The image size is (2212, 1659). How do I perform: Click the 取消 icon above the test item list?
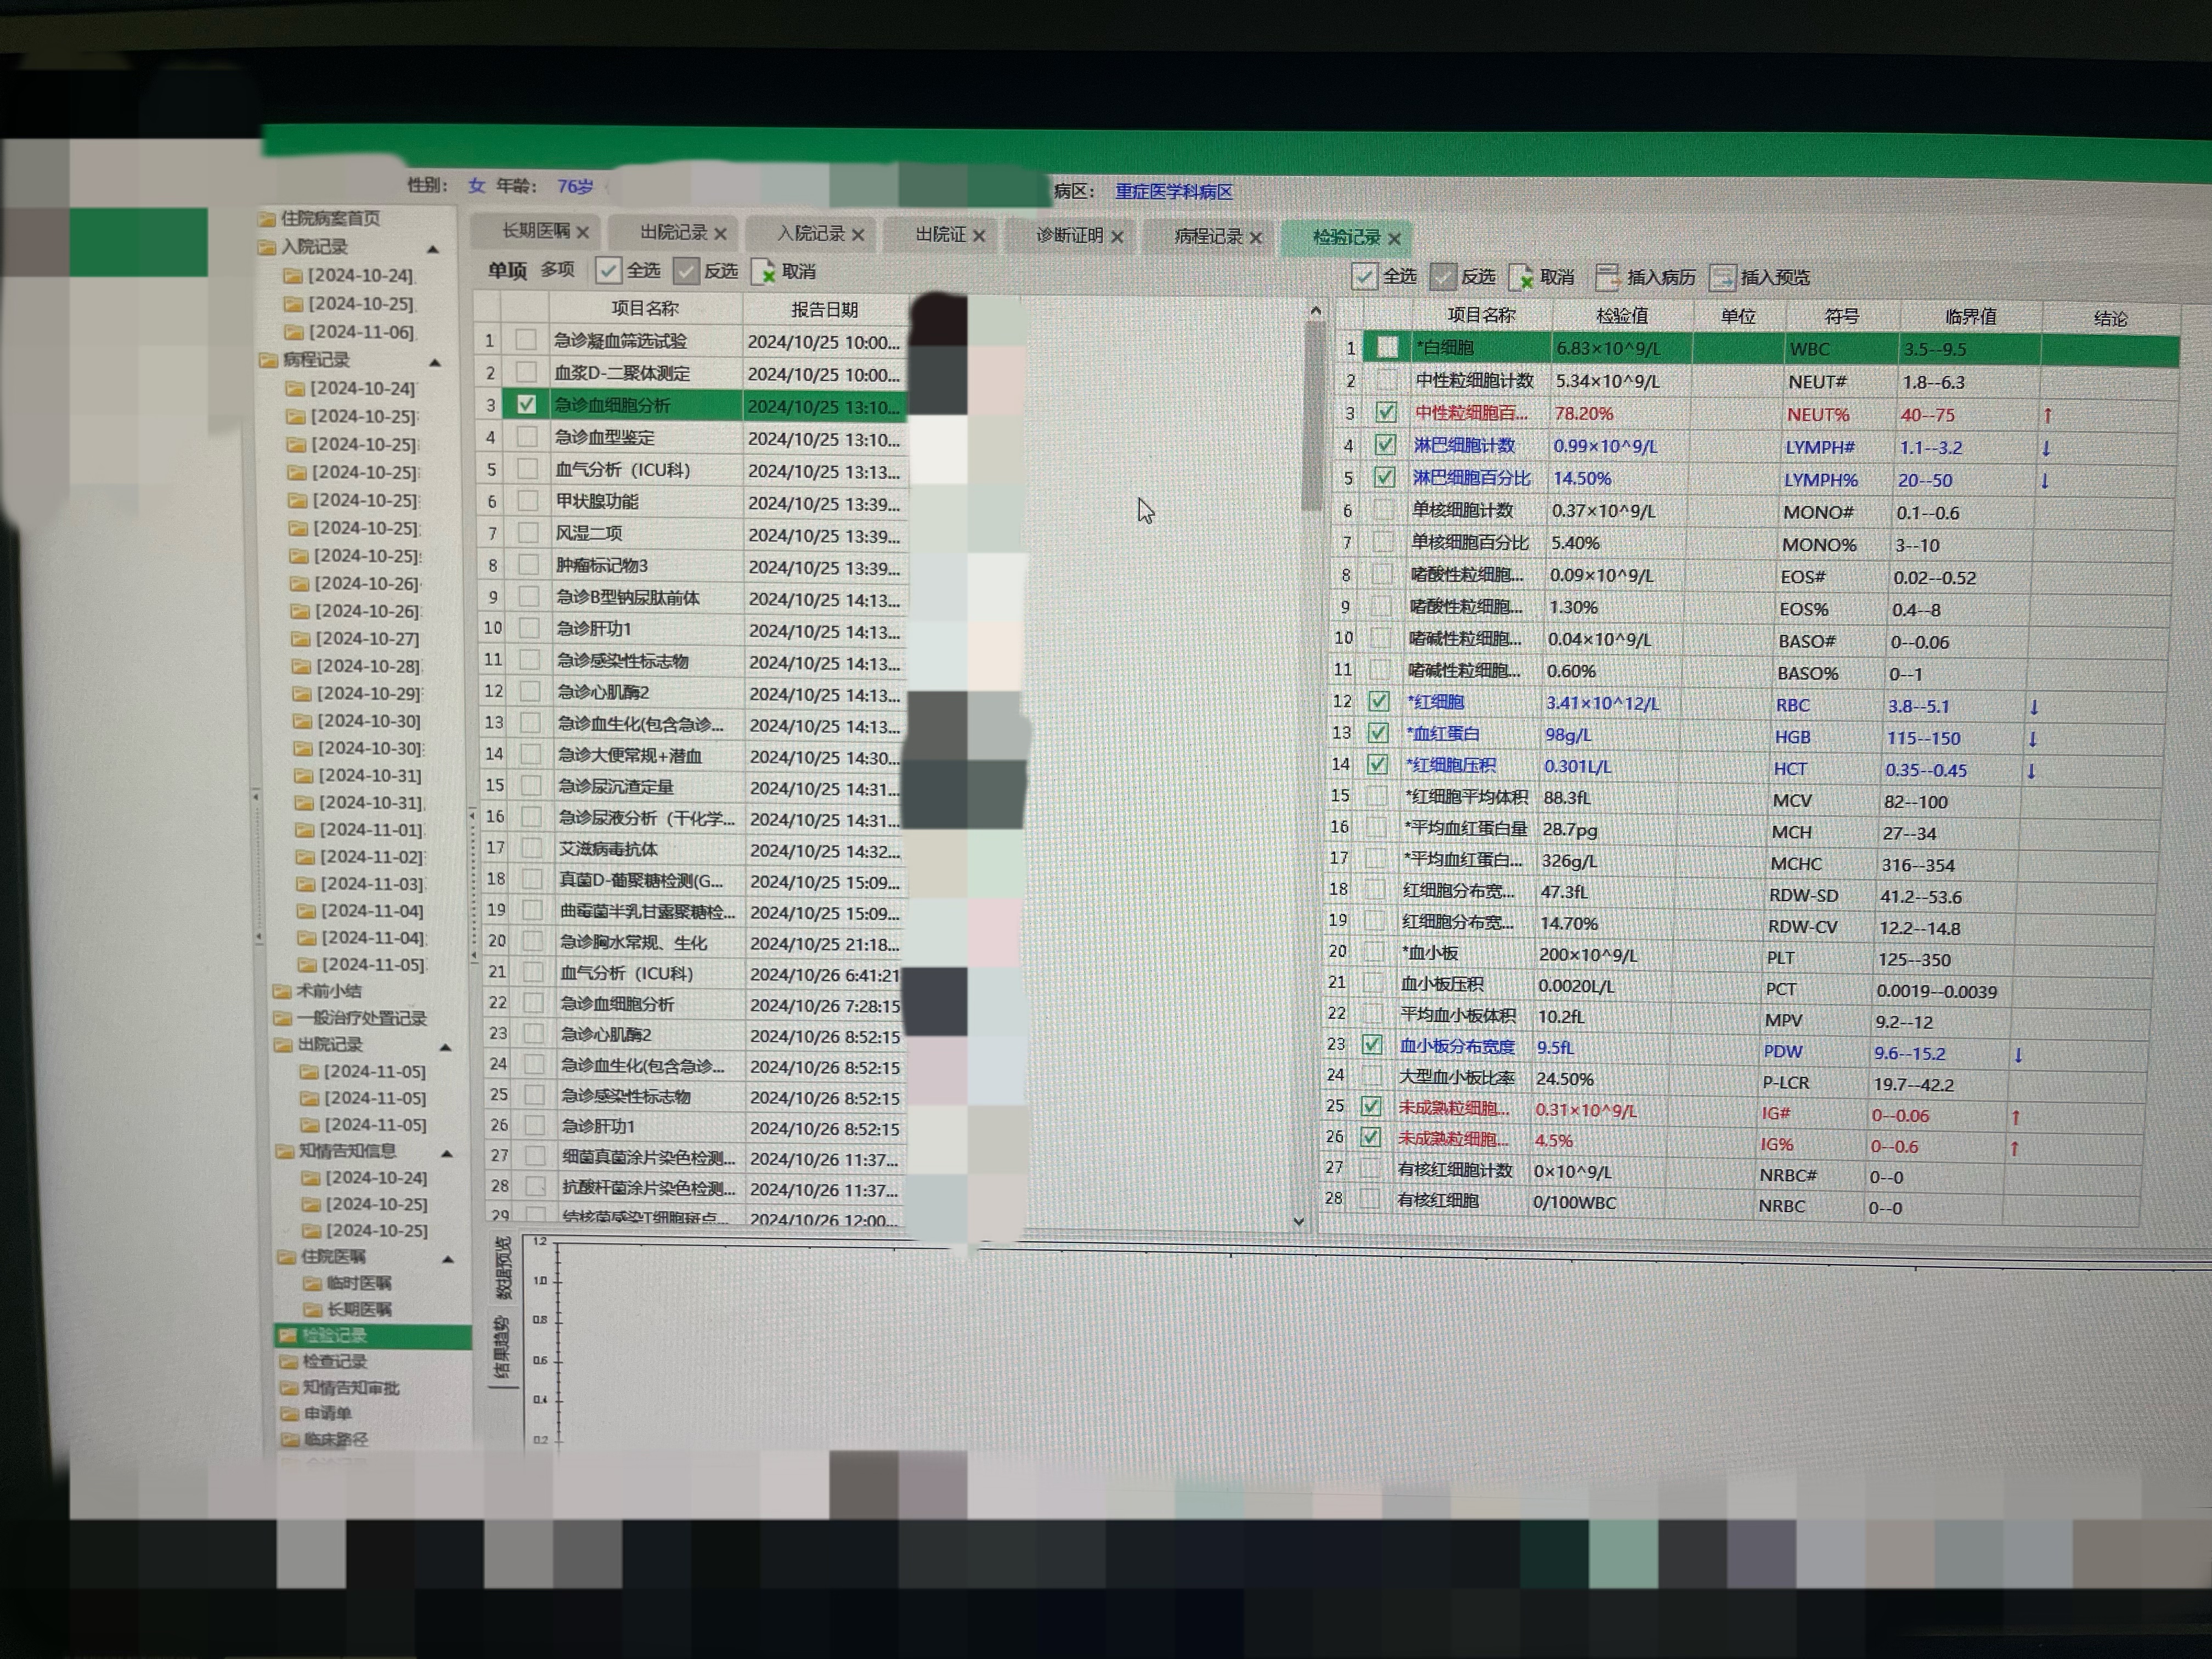coord(763,271)
